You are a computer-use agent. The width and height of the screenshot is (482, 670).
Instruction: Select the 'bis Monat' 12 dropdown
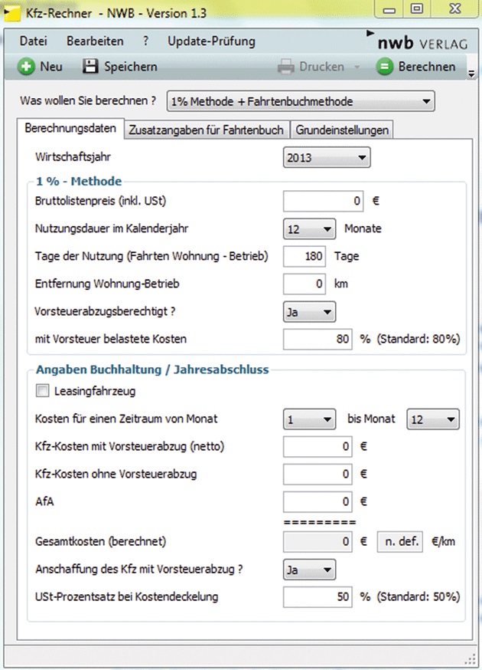[x=432, y=419]
